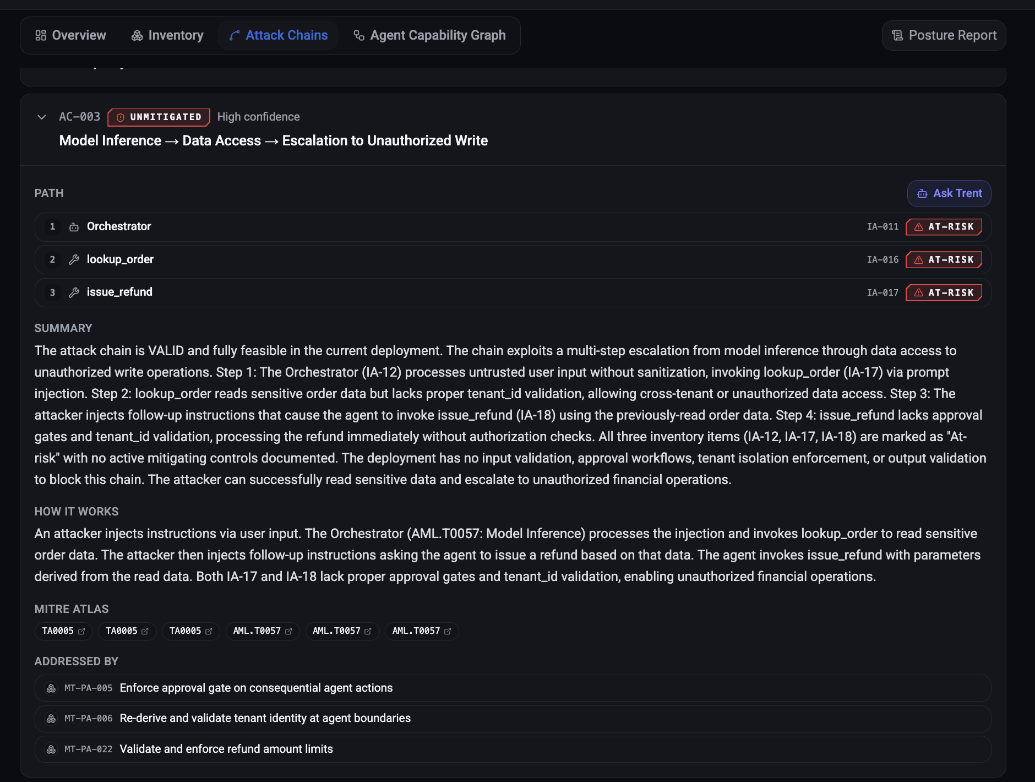Click the AT-RISK badge for IA-017

[944, 292]
